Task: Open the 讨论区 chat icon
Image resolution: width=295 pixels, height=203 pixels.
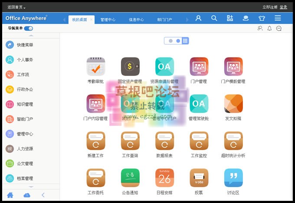Action: pyautogui.click(x=233, y=178)
